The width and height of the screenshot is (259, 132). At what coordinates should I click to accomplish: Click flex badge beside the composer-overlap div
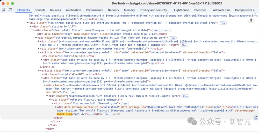[222, 23]
